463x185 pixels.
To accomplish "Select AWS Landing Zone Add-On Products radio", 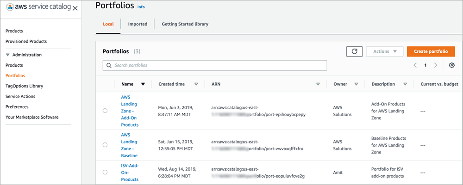I will (105, 111).
